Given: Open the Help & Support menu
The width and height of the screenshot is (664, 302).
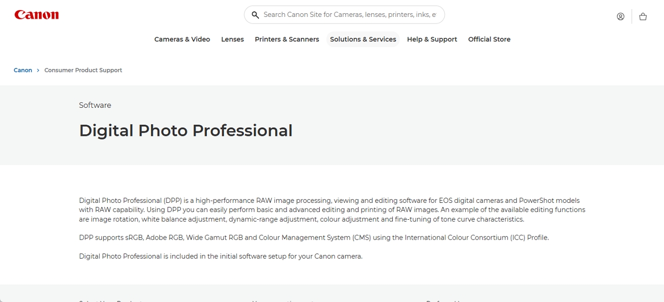Looking at the screenshot, I should pyautogui.click(x=432, y=39).
